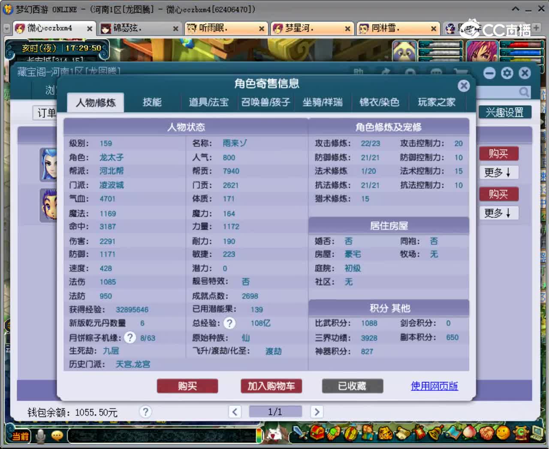This screenshot has height=449, width=549.
Task: Click the purple-haired character listing thumbnail
Action: (48, 205)
